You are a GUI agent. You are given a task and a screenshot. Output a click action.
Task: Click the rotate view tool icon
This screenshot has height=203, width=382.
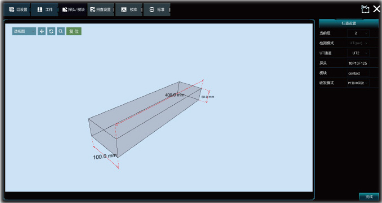point(51,31)
